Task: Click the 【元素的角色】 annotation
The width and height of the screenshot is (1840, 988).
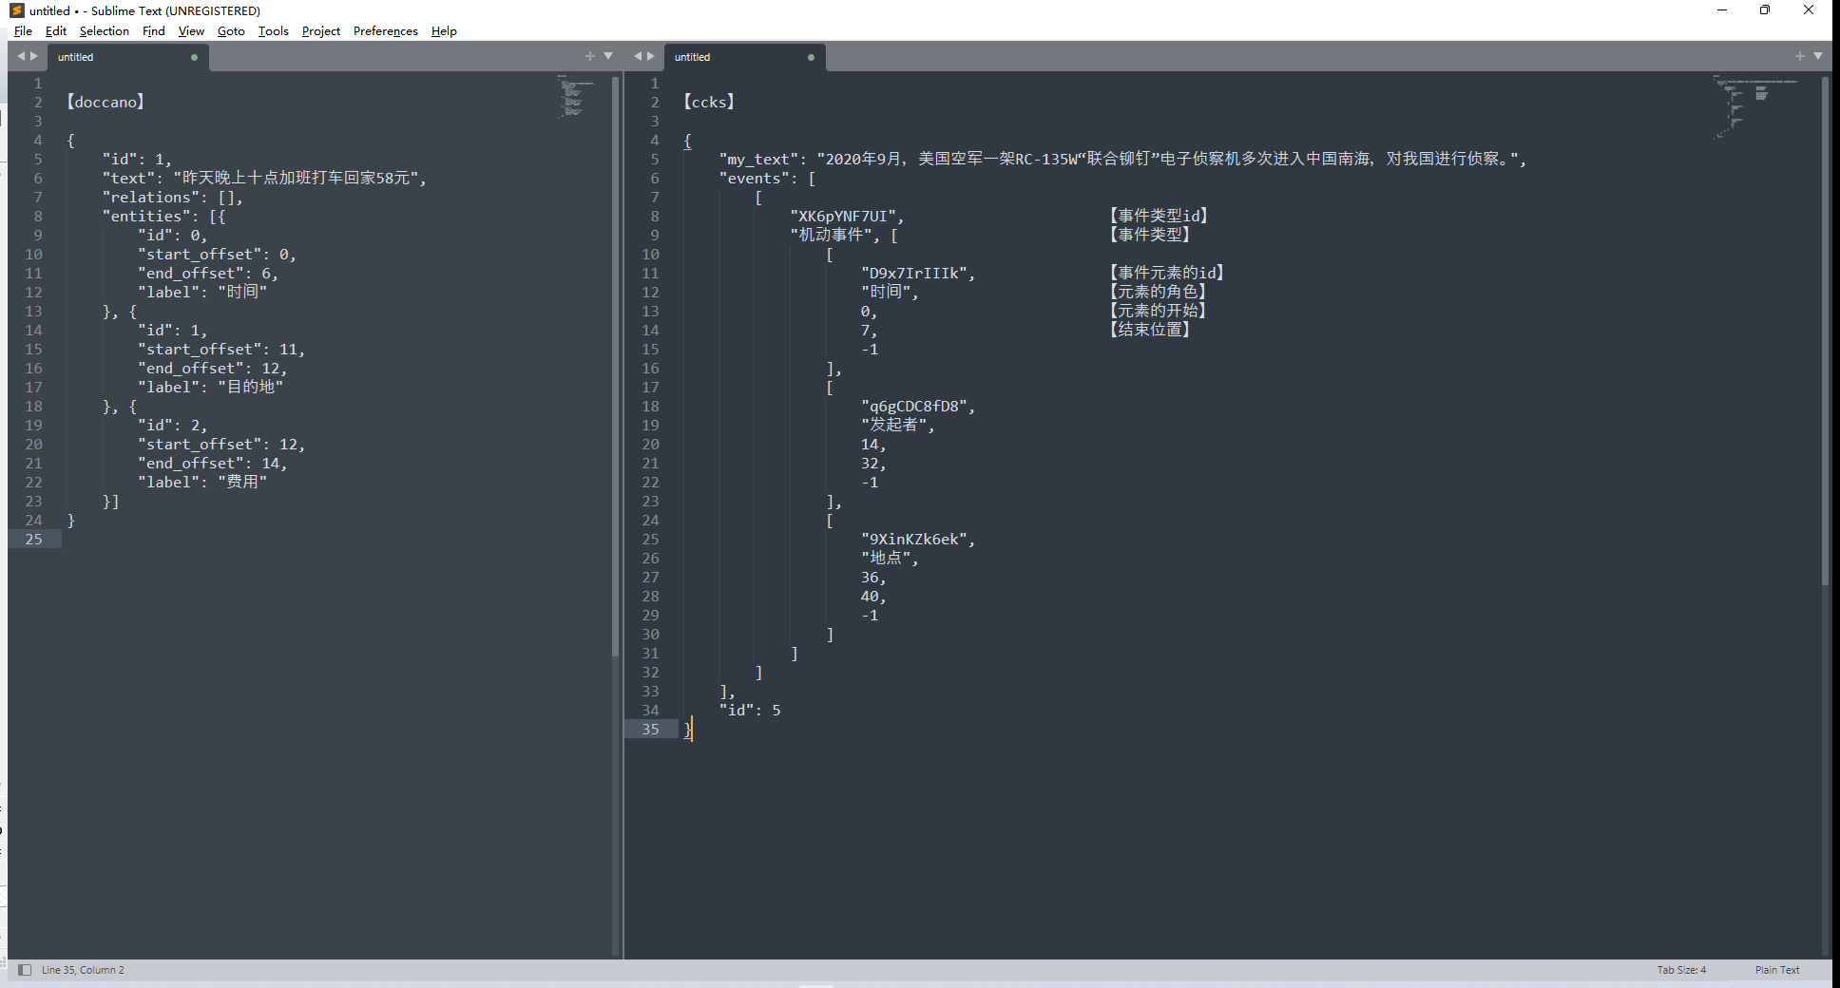Action: click(1159, 292)
